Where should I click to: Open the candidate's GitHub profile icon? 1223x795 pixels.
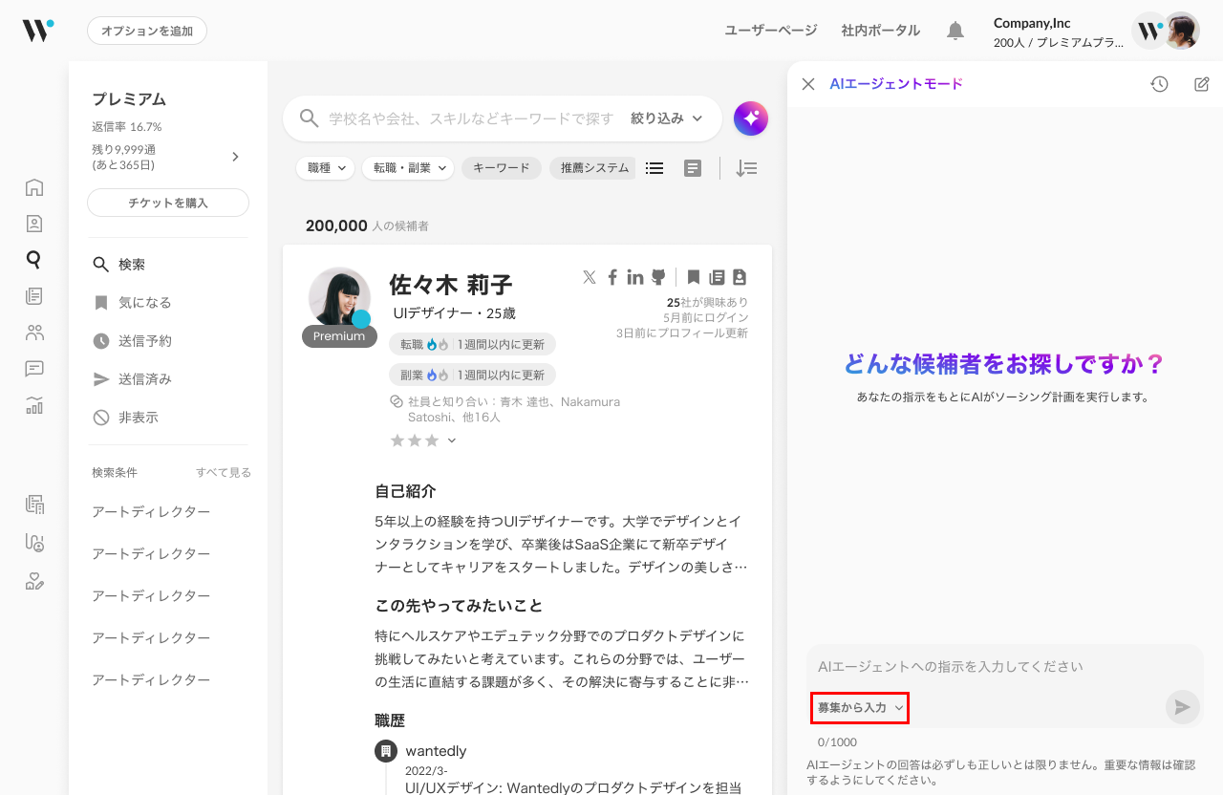(x=658, y=277)
